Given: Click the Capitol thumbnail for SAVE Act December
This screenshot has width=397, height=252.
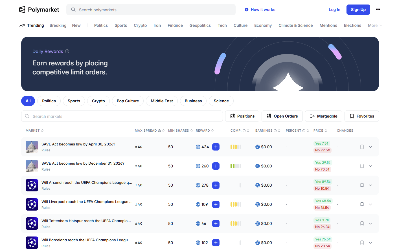Looking at the screenshot, I should pos(32,166).
